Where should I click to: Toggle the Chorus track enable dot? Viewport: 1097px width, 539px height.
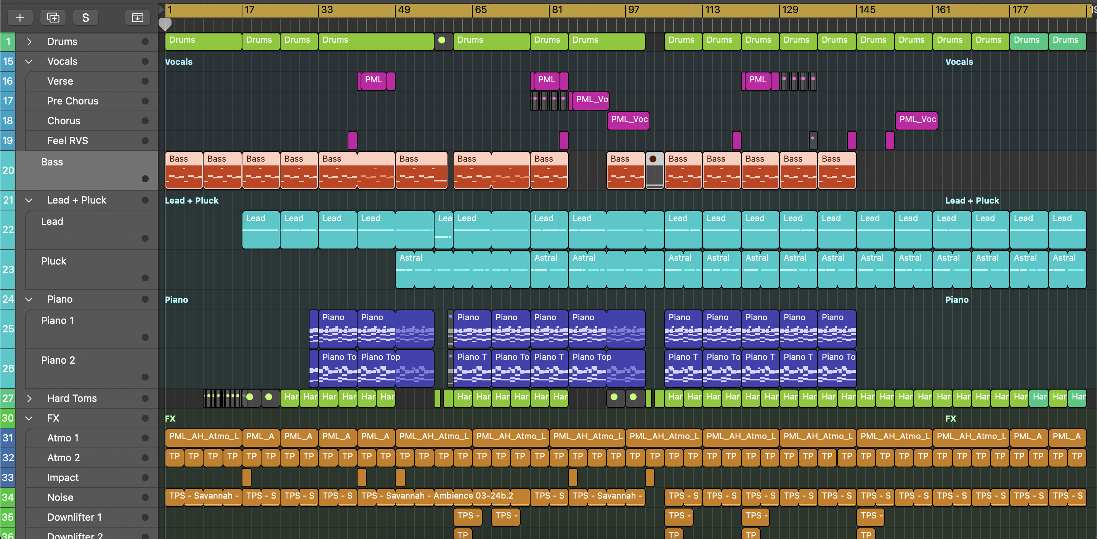(145, 121)
